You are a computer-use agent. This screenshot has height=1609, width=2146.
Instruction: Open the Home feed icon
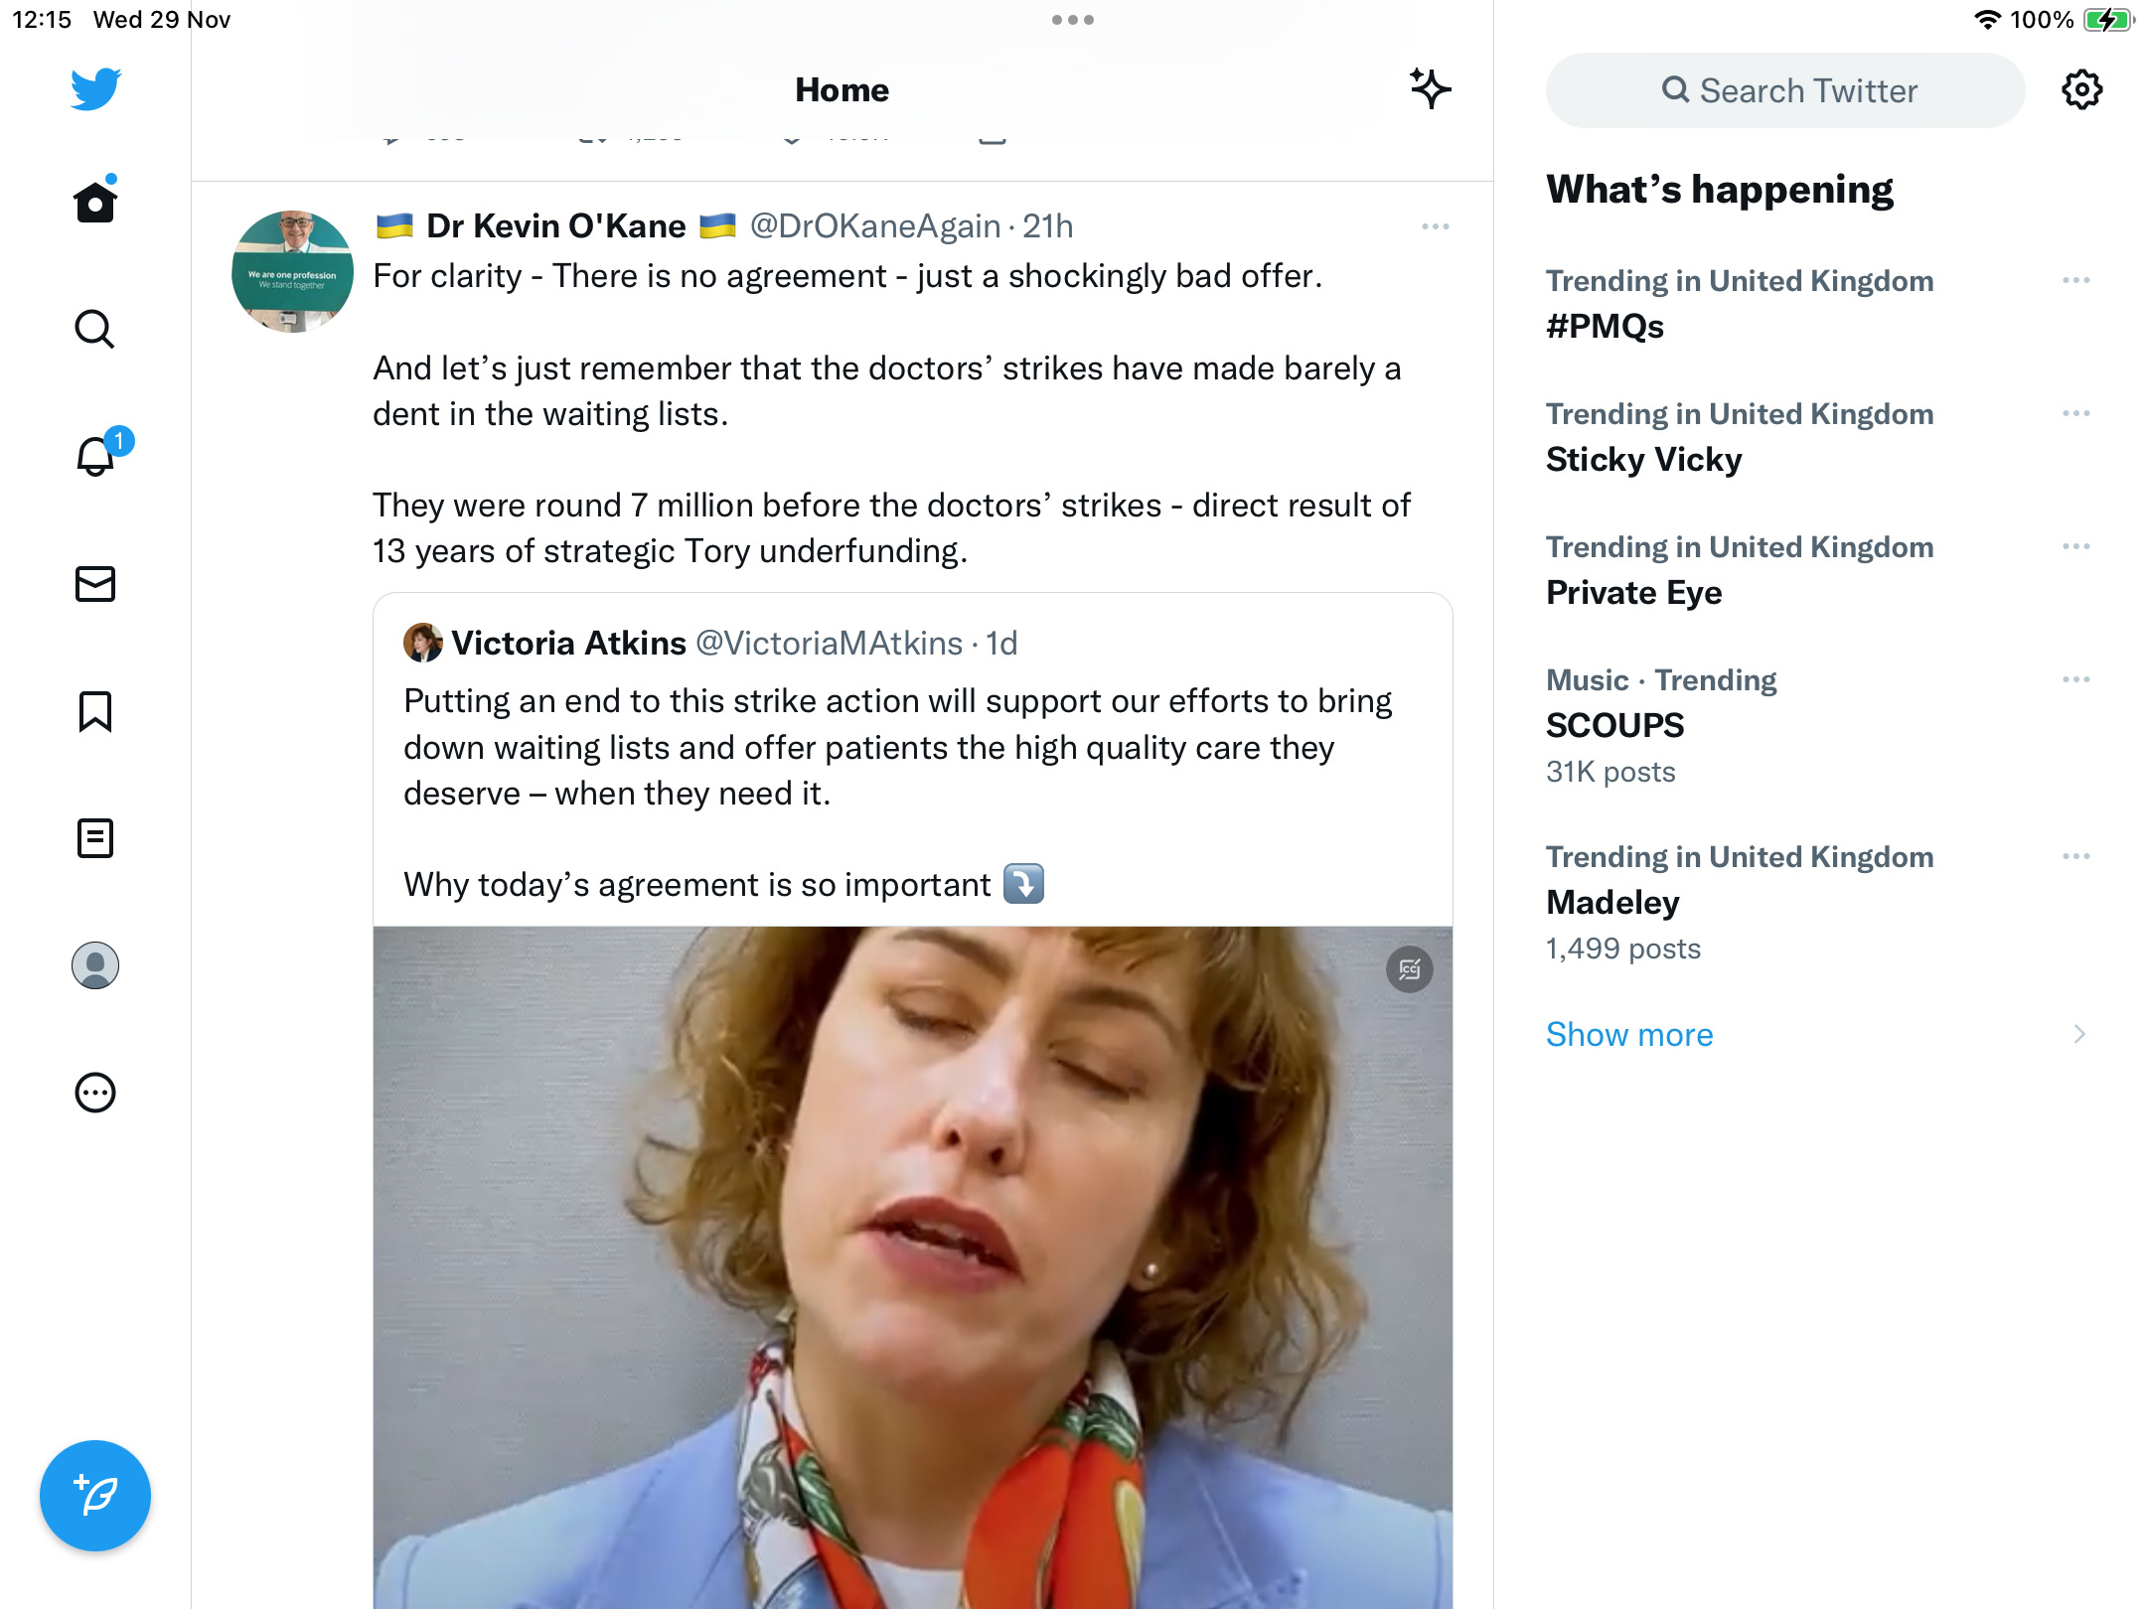click(x=95, y=201)
